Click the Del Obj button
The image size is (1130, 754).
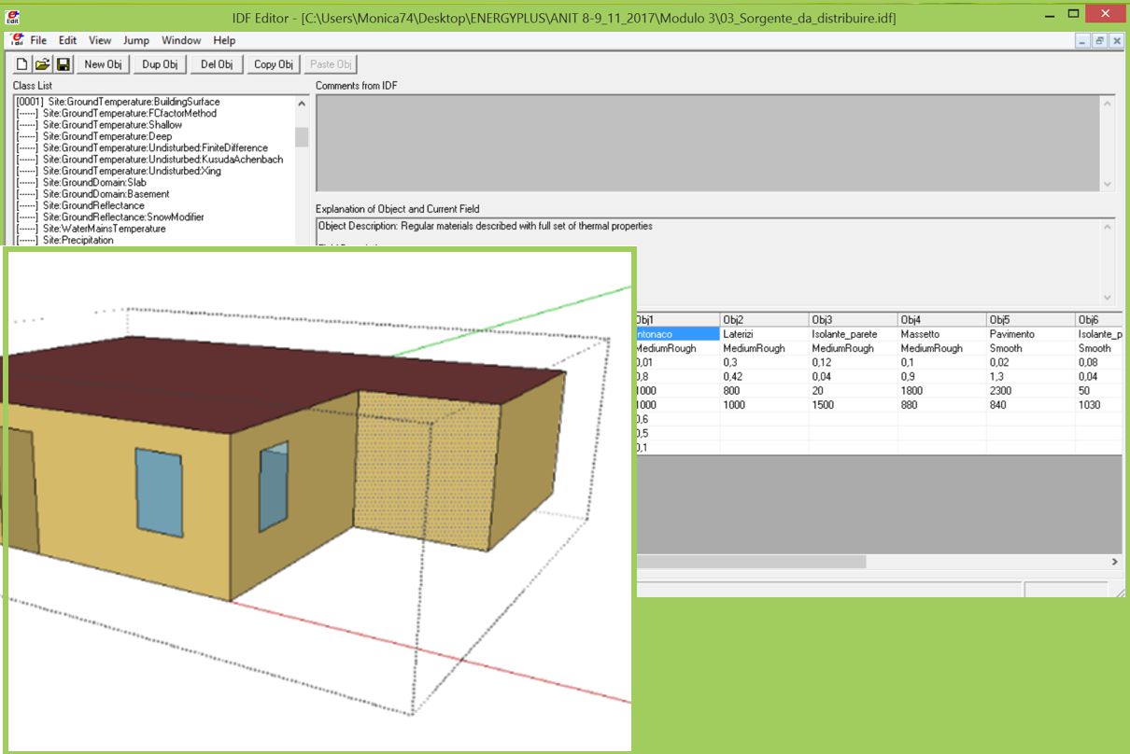217,64
